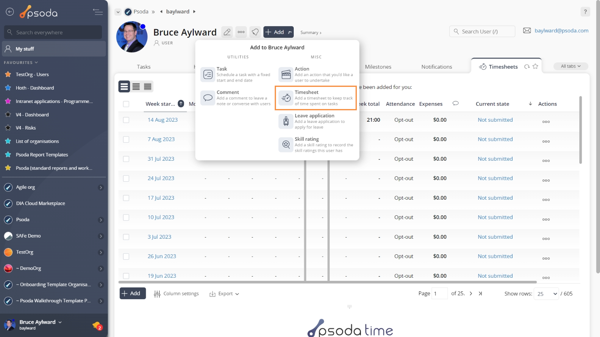Open notifications badge icon at sidebar bottom

[x=97, y=325]
